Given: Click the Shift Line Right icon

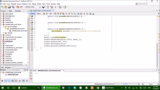Looking at the screenshot, I should click(x=81, y=13).
